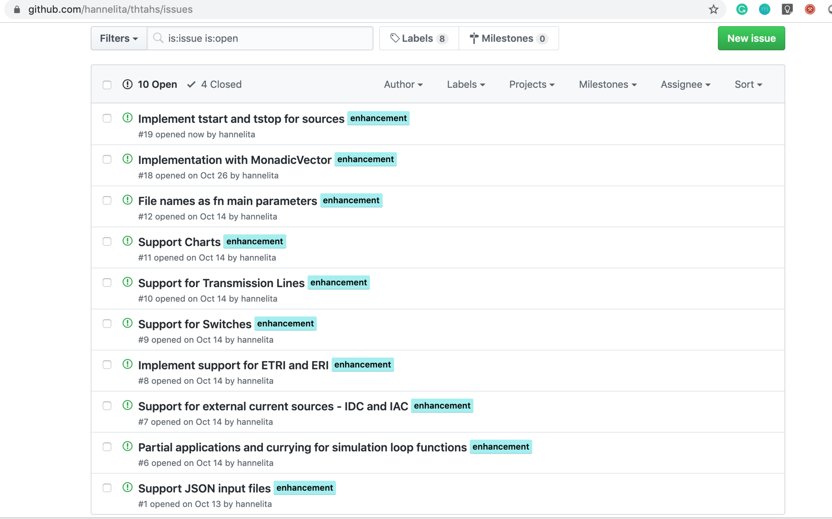Click the teal round extension icon
832x519 pixels.
point(764,9)
